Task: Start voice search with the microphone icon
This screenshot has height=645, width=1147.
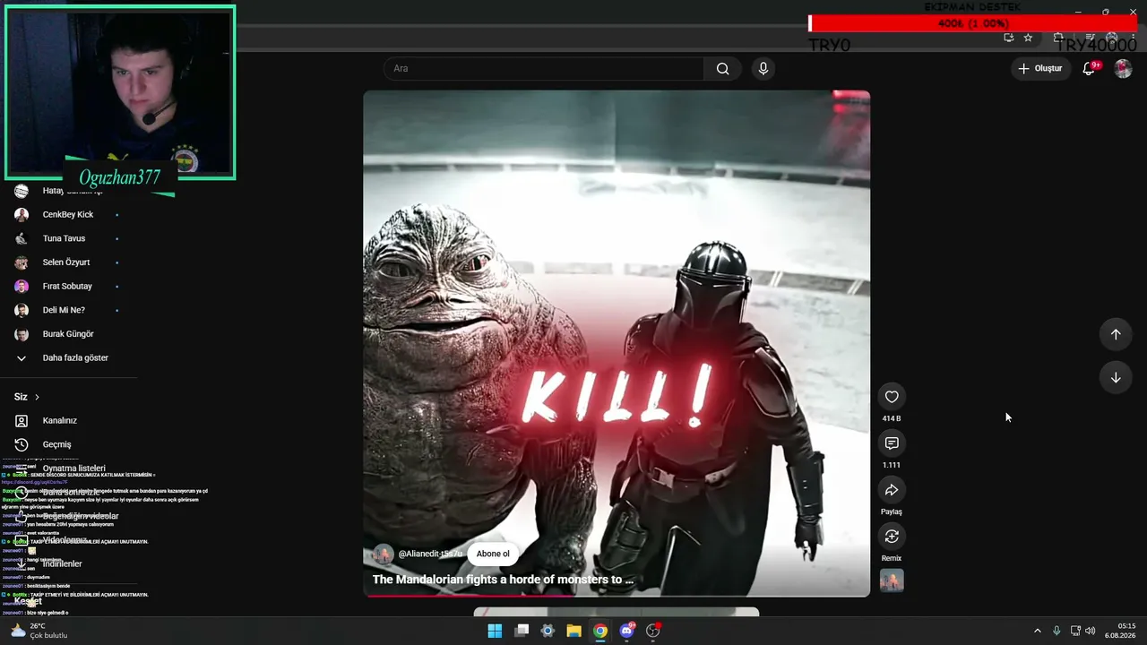Action: (x=763, y=69)
